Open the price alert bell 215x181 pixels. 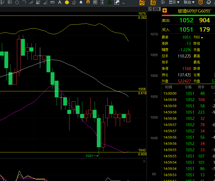81,2
